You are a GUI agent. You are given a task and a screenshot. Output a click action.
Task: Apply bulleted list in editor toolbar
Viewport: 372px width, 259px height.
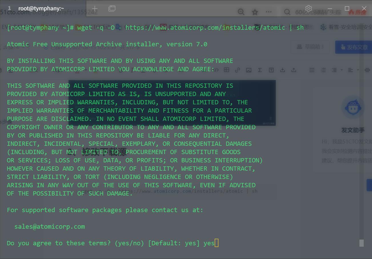click(312, 70)
